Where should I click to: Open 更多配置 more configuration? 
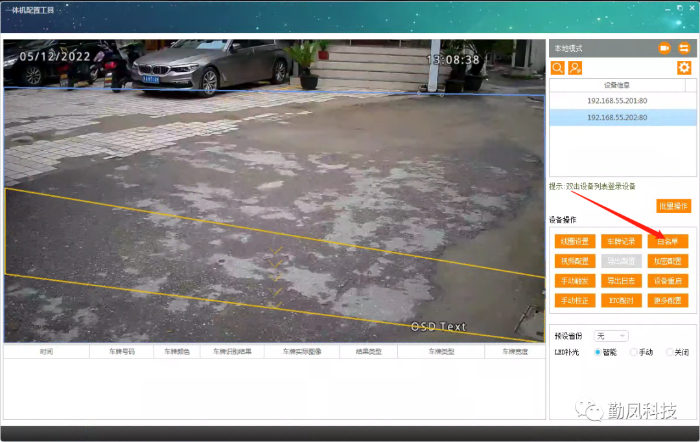click(x=668, y=300)
